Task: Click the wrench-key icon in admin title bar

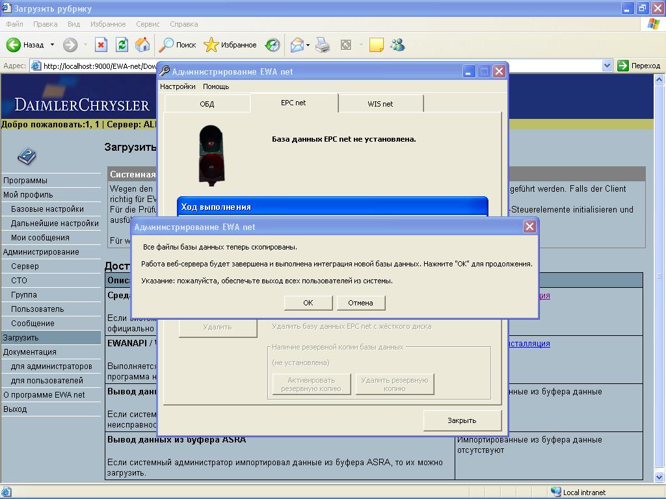Action: pos(165,71)
